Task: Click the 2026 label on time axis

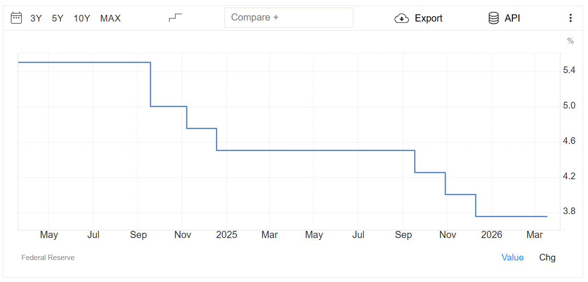Action: pos(491,235)
